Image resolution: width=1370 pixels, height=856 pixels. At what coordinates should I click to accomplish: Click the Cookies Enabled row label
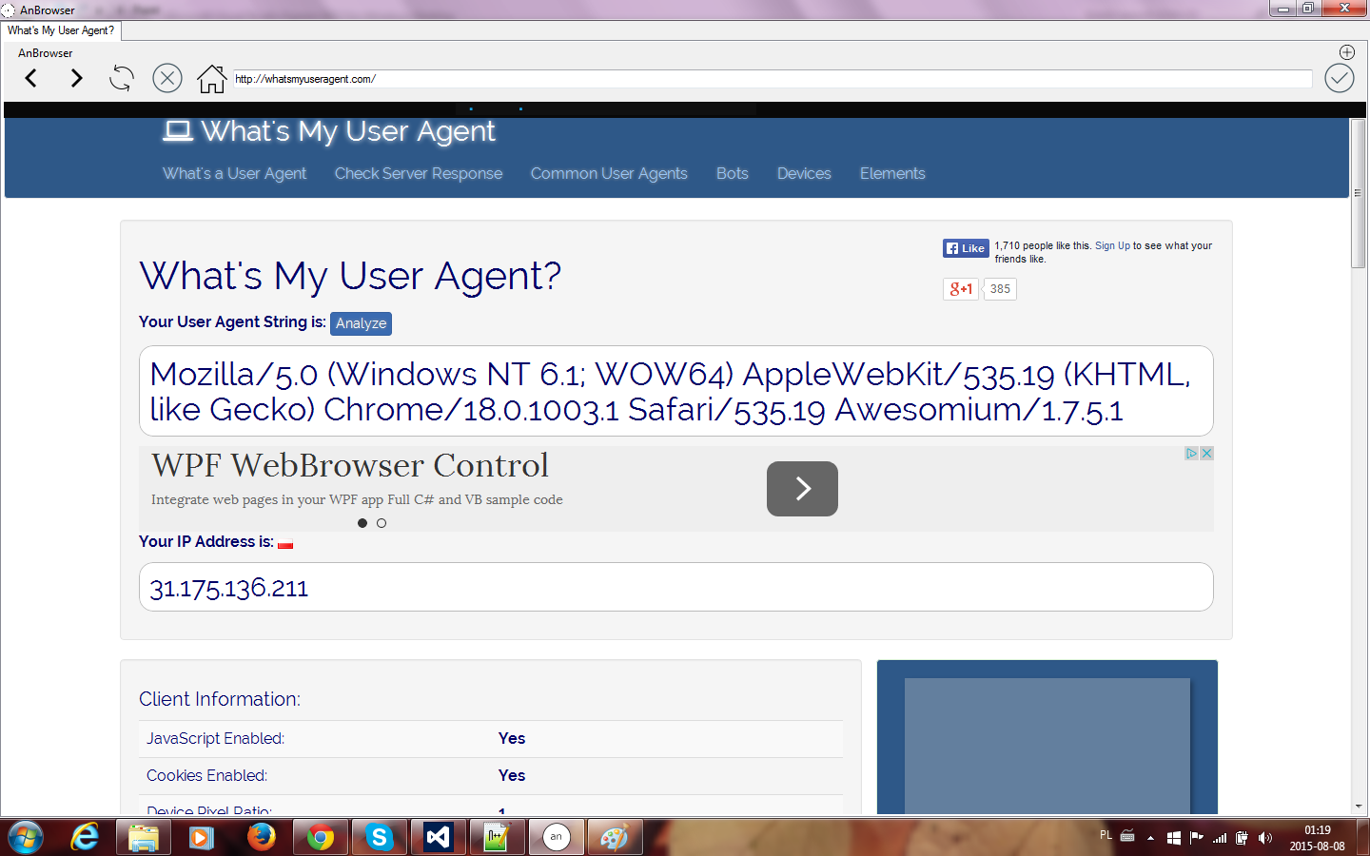point(207,775)
